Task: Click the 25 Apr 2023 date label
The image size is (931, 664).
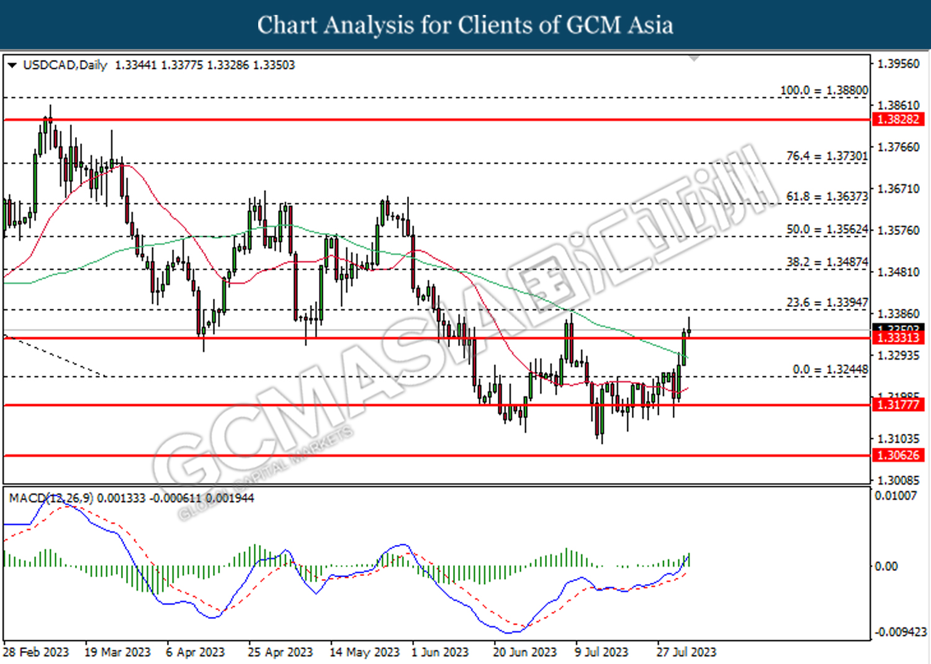Action: 281,652
